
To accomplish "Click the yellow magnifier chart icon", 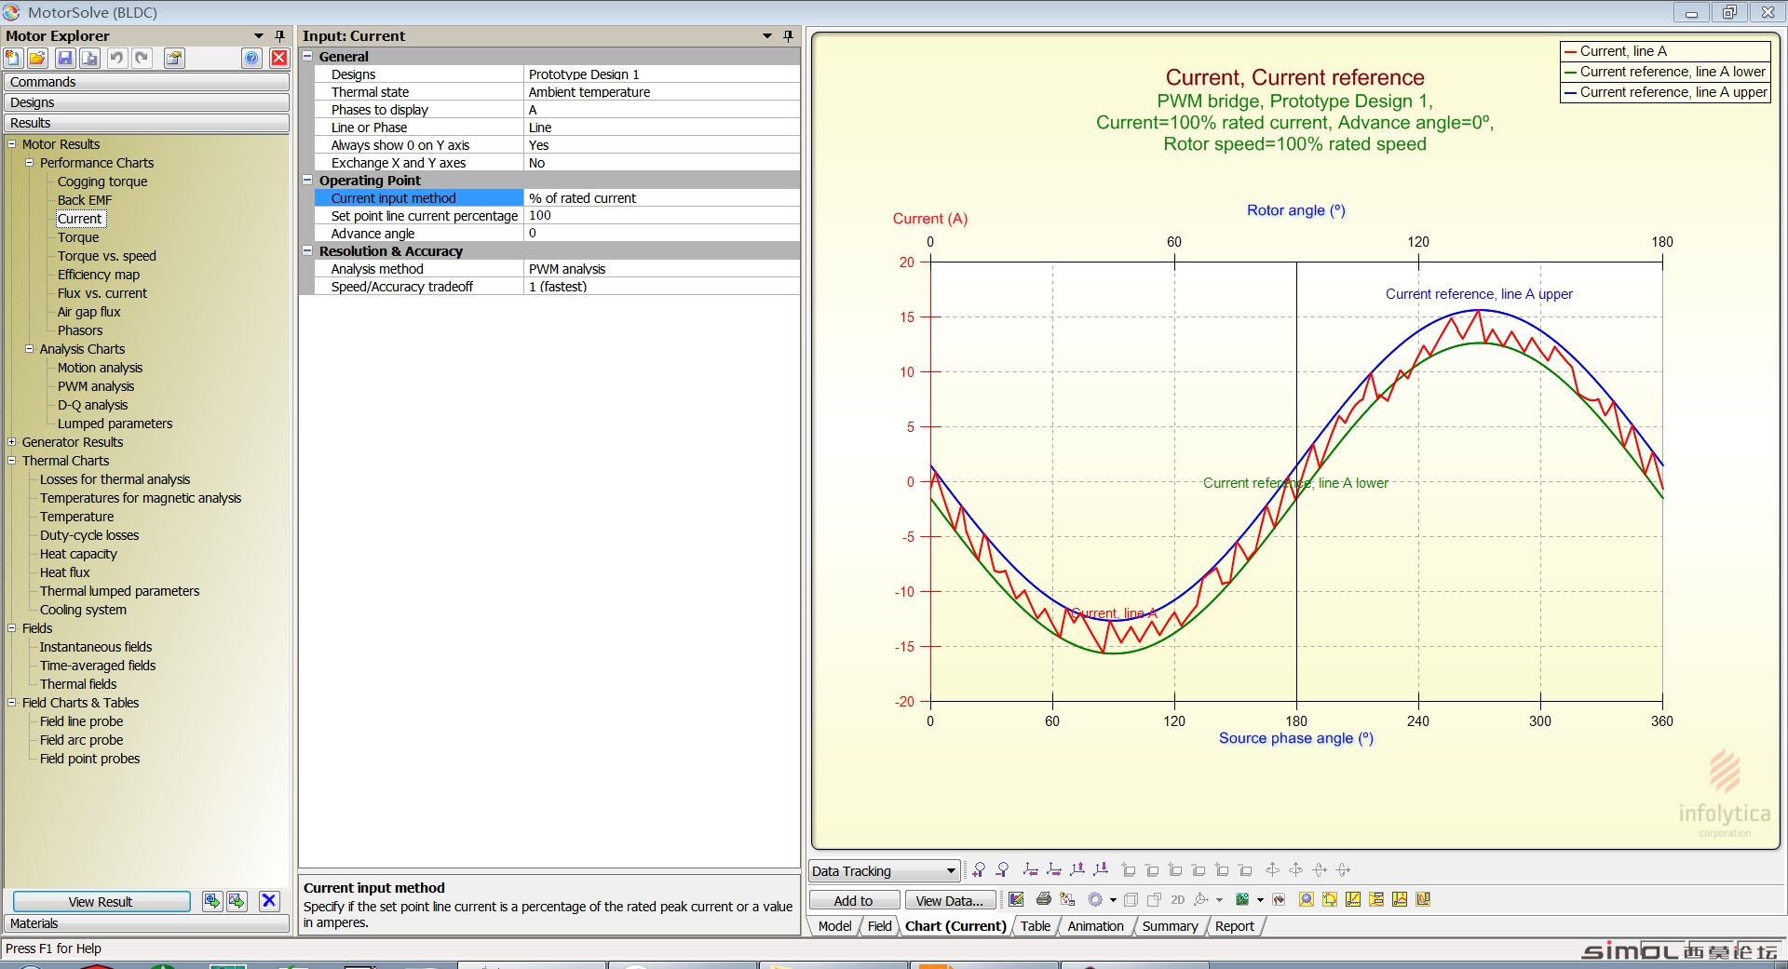I will pyautogui.click(x=1307, y=899).
